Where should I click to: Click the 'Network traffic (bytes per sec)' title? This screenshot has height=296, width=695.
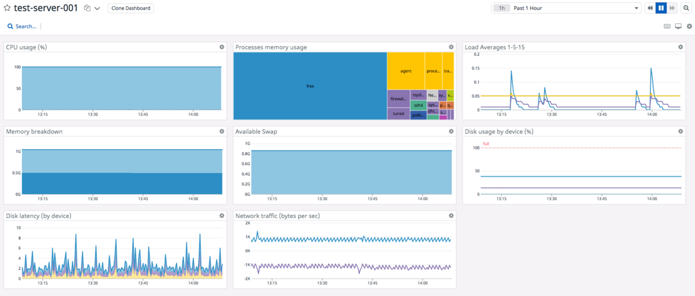[277, 216]
